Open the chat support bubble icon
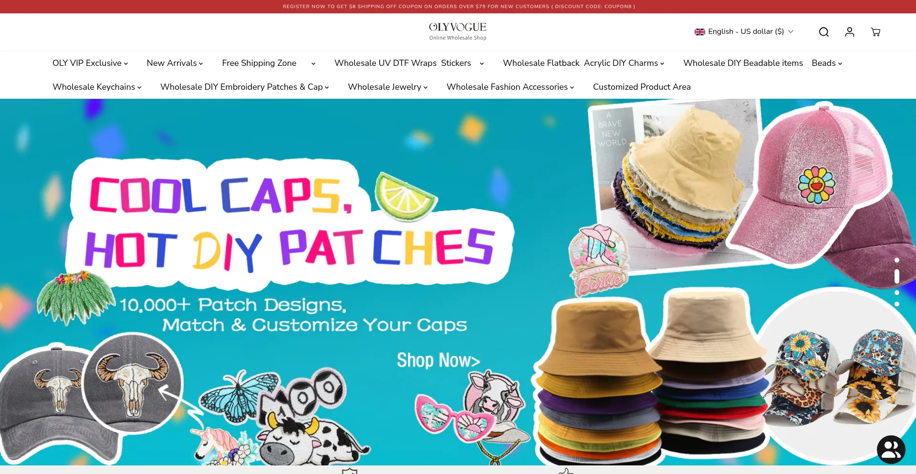Image resolution: width=916 pixels, height=474 pixels. (x=891, y=449)
